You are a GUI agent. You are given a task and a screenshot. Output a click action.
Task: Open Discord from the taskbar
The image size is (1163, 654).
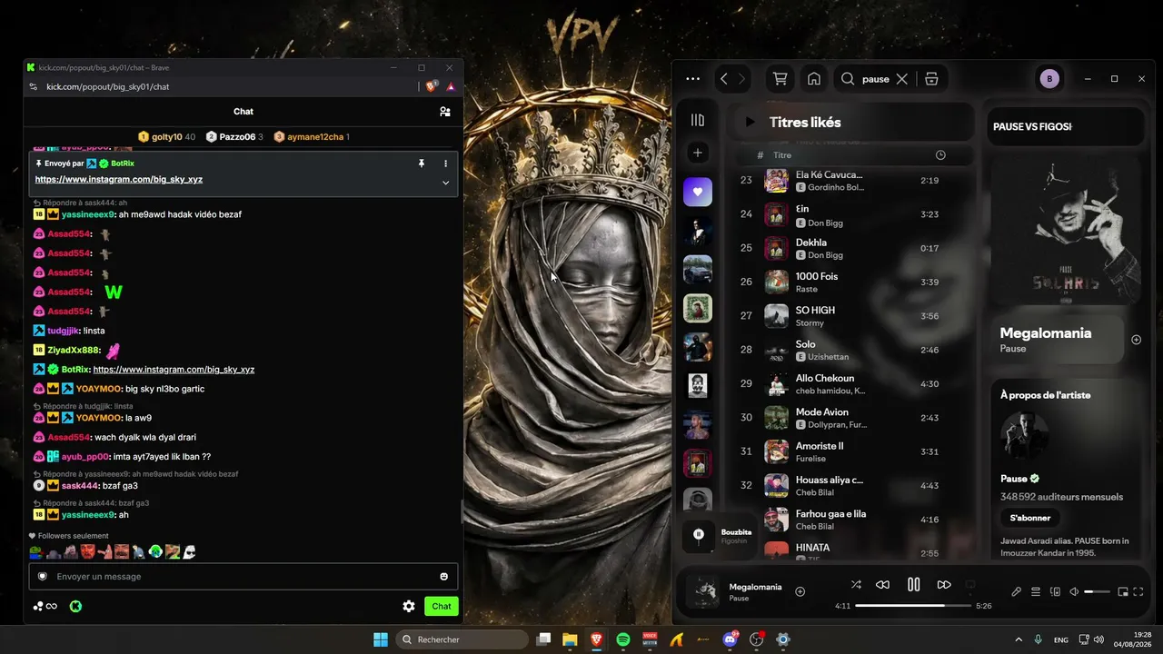pos(730,639)
